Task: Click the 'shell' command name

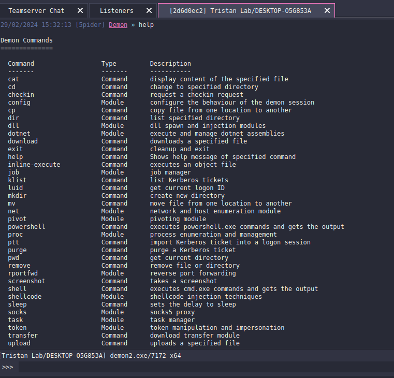Action: pos(17,289)
